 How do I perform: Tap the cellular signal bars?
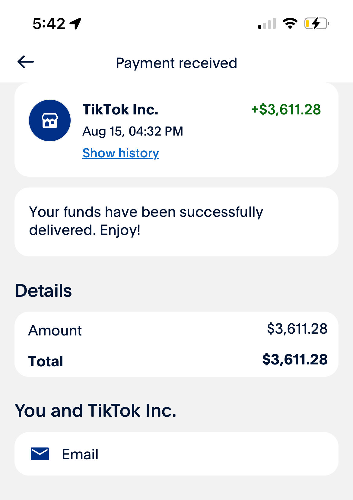tap(267, 24)
